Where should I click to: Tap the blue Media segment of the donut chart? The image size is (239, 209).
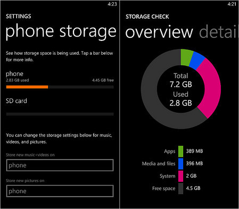(x=197, y=61)
